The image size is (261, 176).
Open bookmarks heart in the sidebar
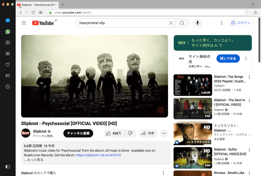[8, 64]
